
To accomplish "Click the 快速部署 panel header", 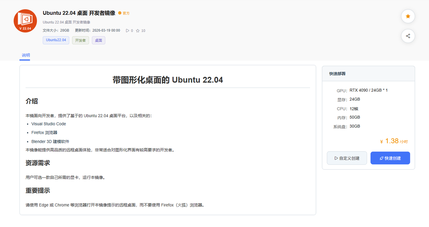I will click(x=368, y=74).
